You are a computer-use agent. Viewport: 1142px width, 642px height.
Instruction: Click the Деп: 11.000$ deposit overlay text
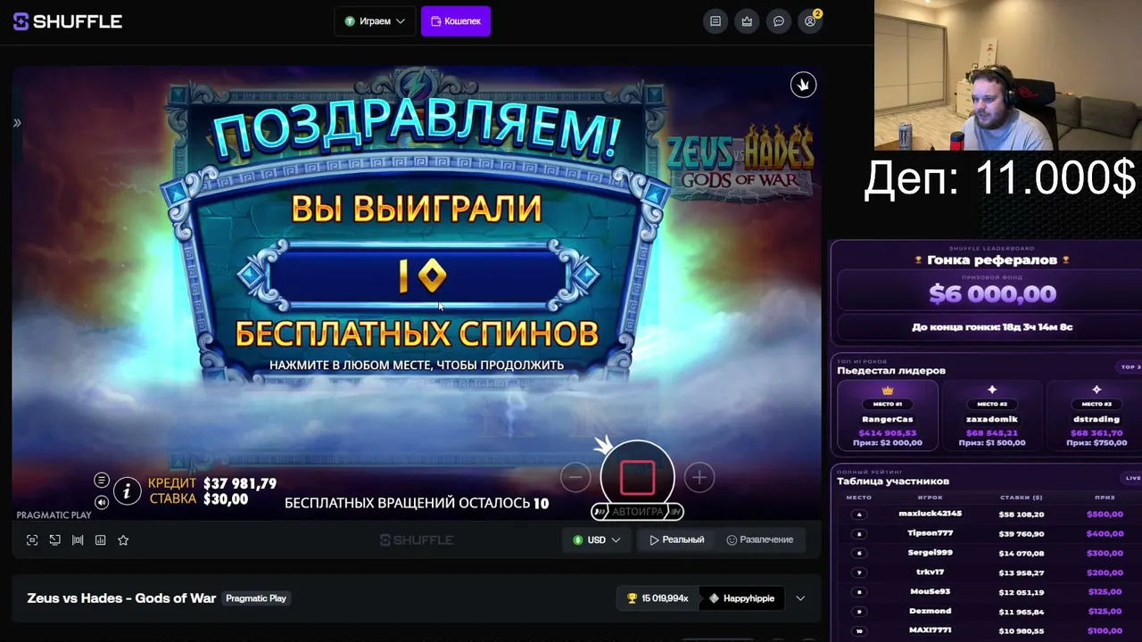click(x=1000, y=178)
